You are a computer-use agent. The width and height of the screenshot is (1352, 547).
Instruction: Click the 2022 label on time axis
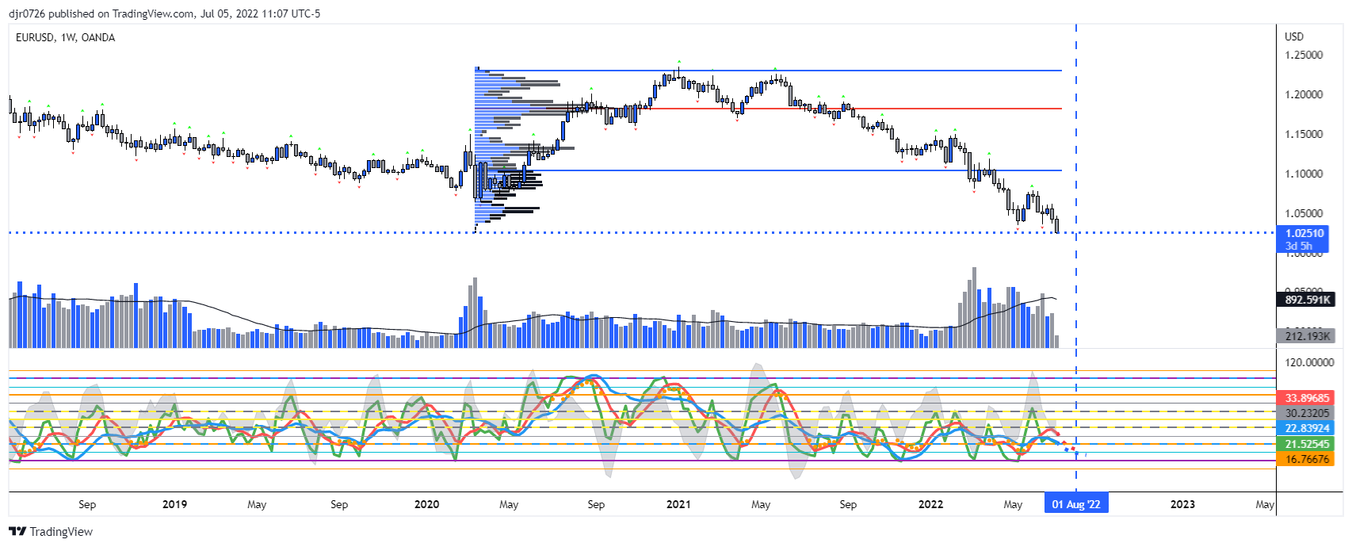(x=930, y=504)
